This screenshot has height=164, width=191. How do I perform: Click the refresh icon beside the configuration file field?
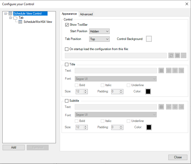(171, 55)
